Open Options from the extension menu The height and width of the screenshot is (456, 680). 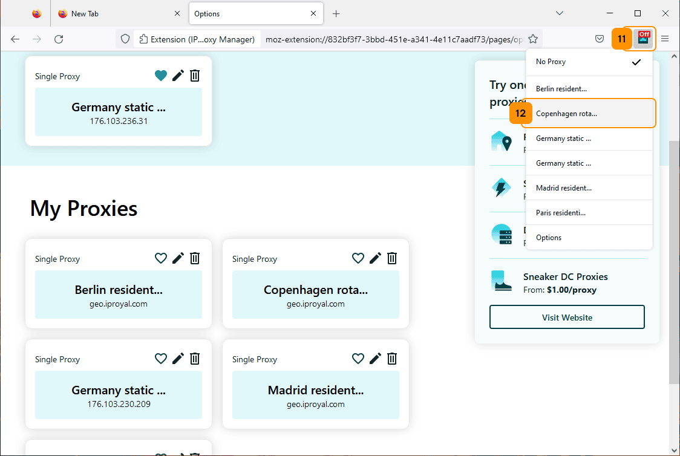[x=589, y=237]
